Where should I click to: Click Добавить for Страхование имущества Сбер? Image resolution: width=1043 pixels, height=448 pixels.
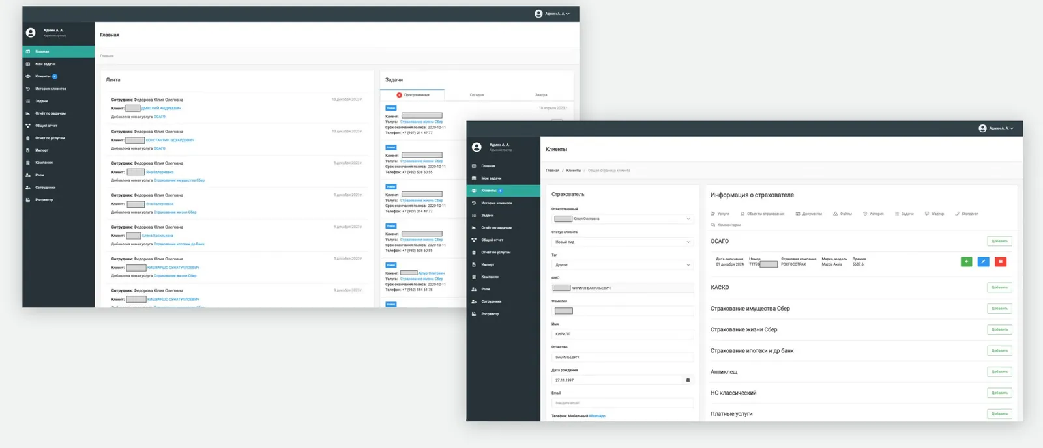pos(999,309)
